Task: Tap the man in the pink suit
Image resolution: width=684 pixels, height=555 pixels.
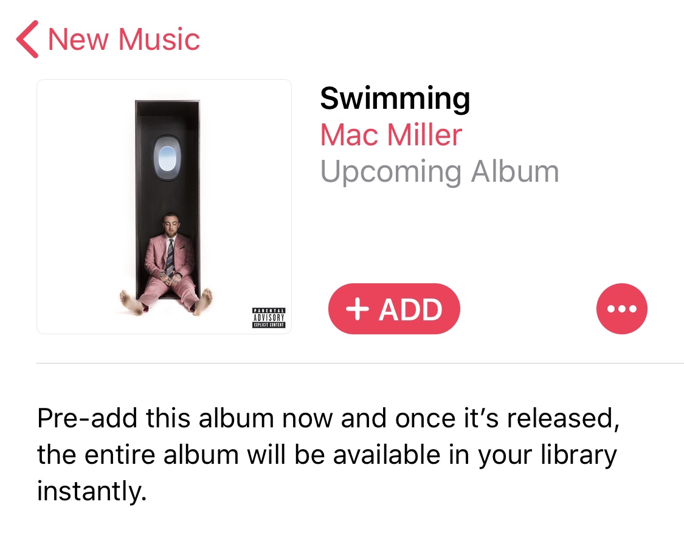Action: (x=168, y=263)
